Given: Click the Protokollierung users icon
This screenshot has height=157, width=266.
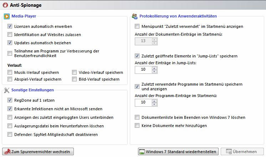Looking at the screenshot, I should coord(135,16).
